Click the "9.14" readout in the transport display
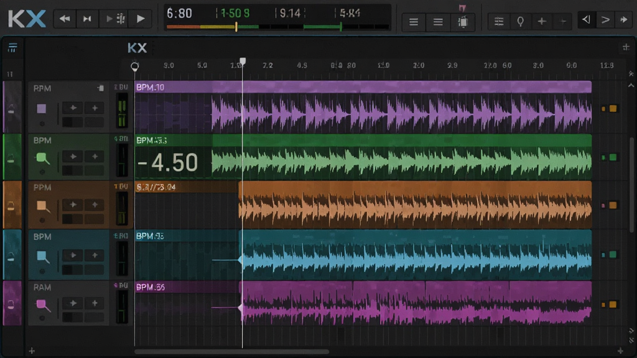 (x=290, y=14)
